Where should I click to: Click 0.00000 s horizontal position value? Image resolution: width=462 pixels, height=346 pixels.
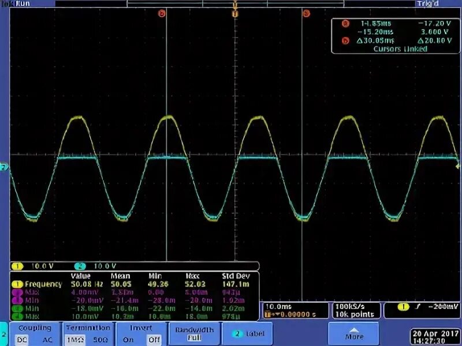pos(297,314)
